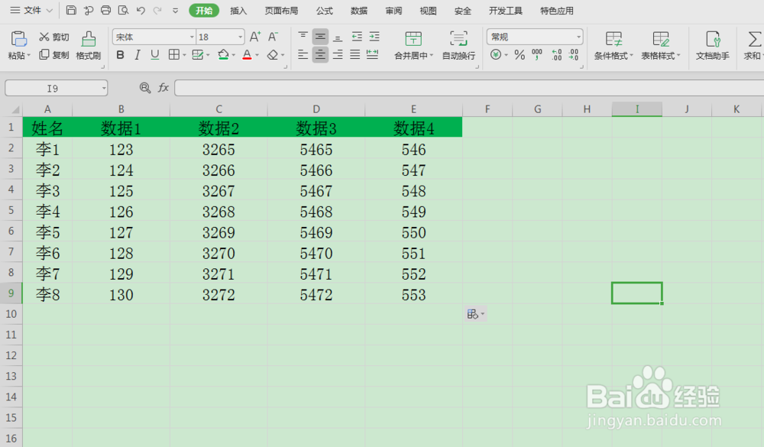Copy the selection with 复制
This screenshot has height=447, width=764.
[x=54, y=55]
